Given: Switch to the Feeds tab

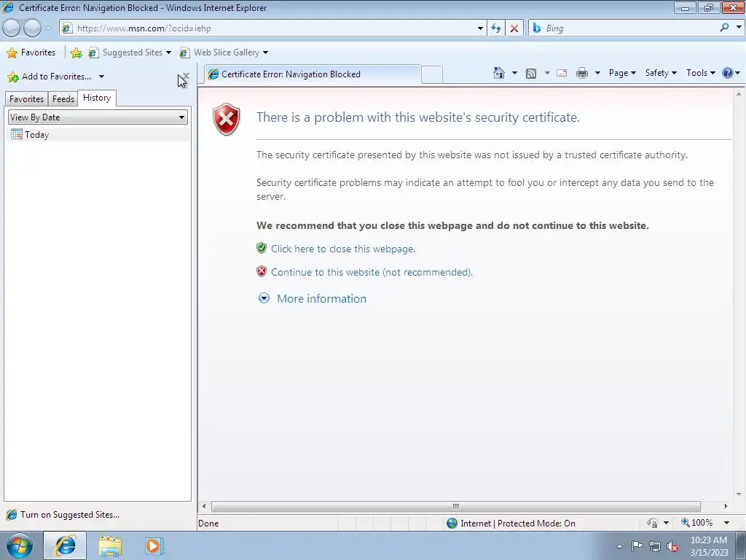Looking at the screenshot, I should click(63, 99).
